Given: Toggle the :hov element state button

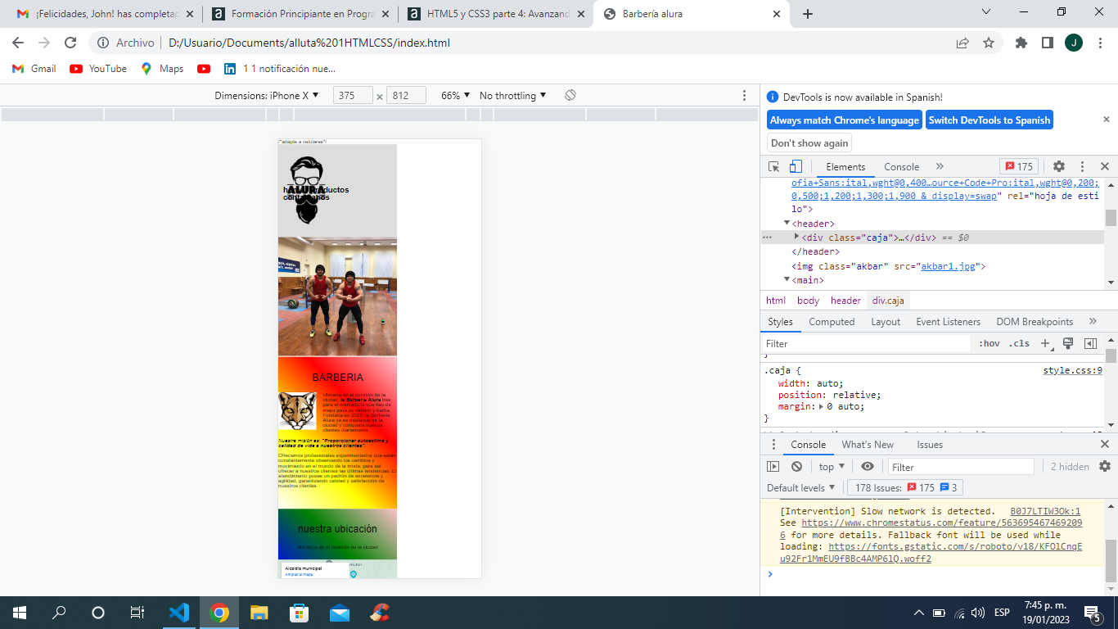Looking at the screenshot, I should point(990,344).
